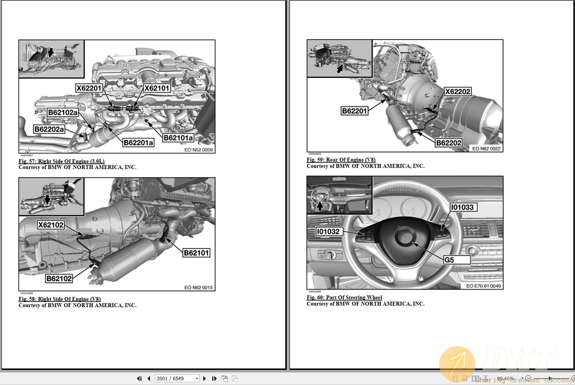The image size is (575, 385).
Task: Activate two-page continuous view mode
Action: pos(486,378)
